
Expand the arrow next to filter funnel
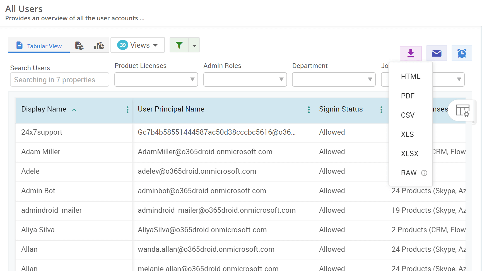(194, 45)
